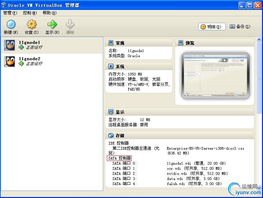This screenshot has height=198, width=263.
Task: Click the 12 MB video memory value
Action: coord(145,120)
